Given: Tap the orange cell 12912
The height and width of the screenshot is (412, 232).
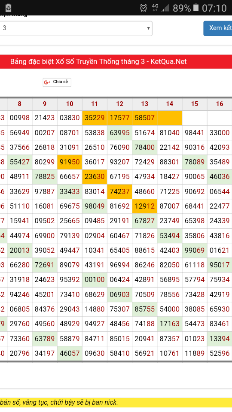Looking at the screenshot, I should tap(145, 206).
